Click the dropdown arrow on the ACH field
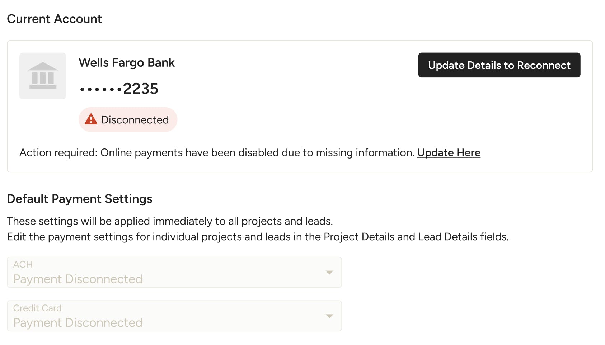 (x=329, y=272)
